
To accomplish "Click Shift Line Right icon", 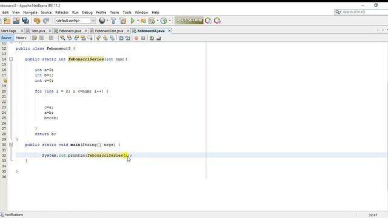I will click(128, 38).
